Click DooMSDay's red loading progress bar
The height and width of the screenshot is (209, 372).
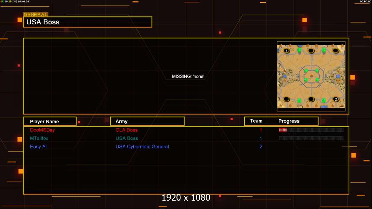coord(311,130)
